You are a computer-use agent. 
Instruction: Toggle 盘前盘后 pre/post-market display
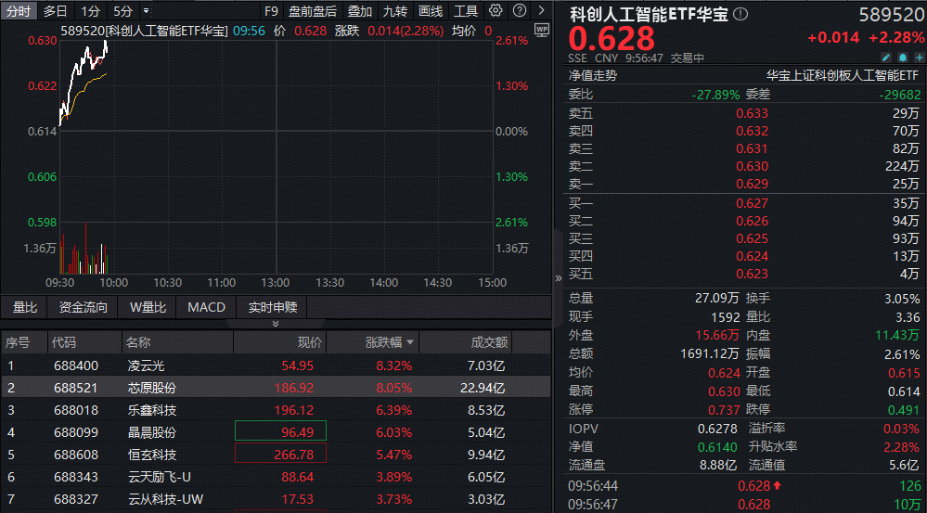point(312,10)
